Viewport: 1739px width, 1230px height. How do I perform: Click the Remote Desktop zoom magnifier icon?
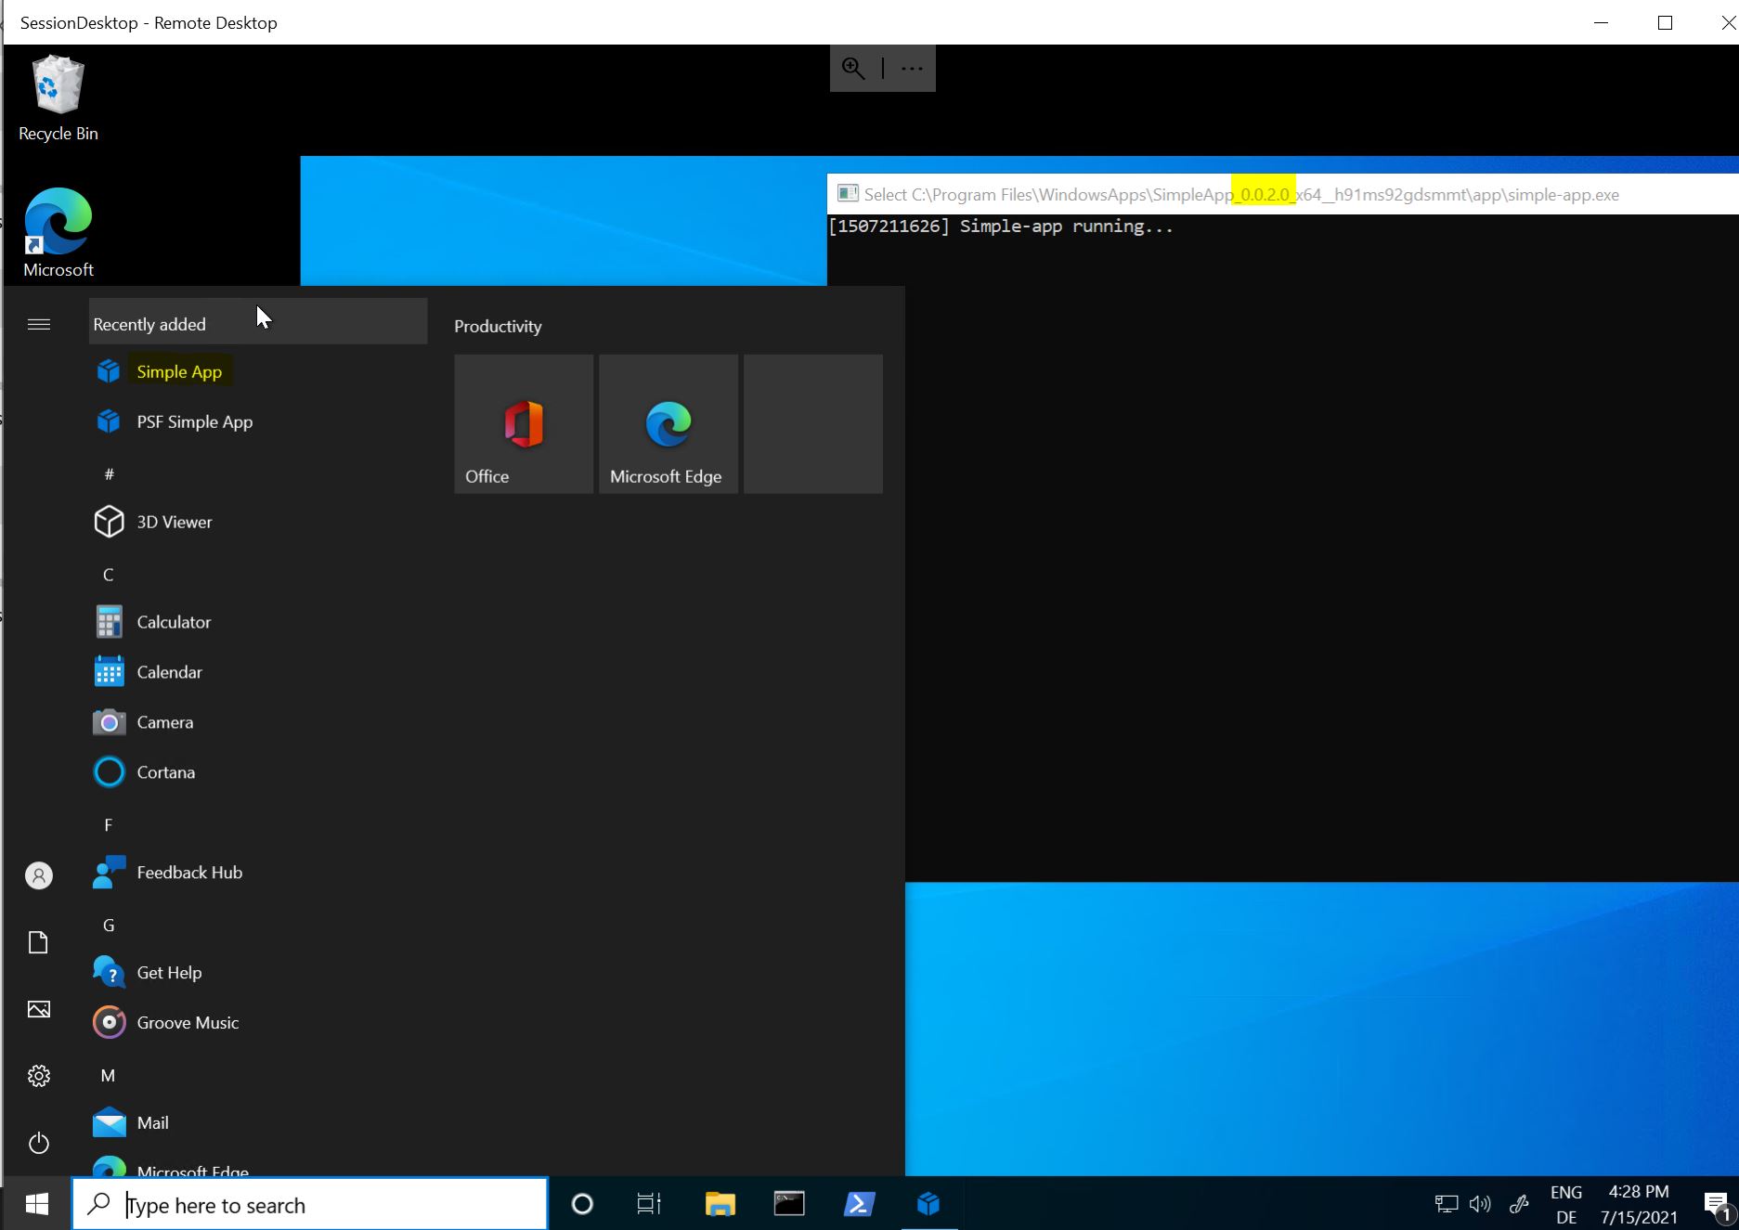coord(853,68)
